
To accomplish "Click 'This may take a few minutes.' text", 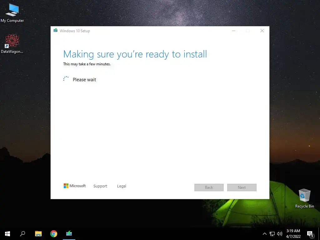I will [87, 64].
